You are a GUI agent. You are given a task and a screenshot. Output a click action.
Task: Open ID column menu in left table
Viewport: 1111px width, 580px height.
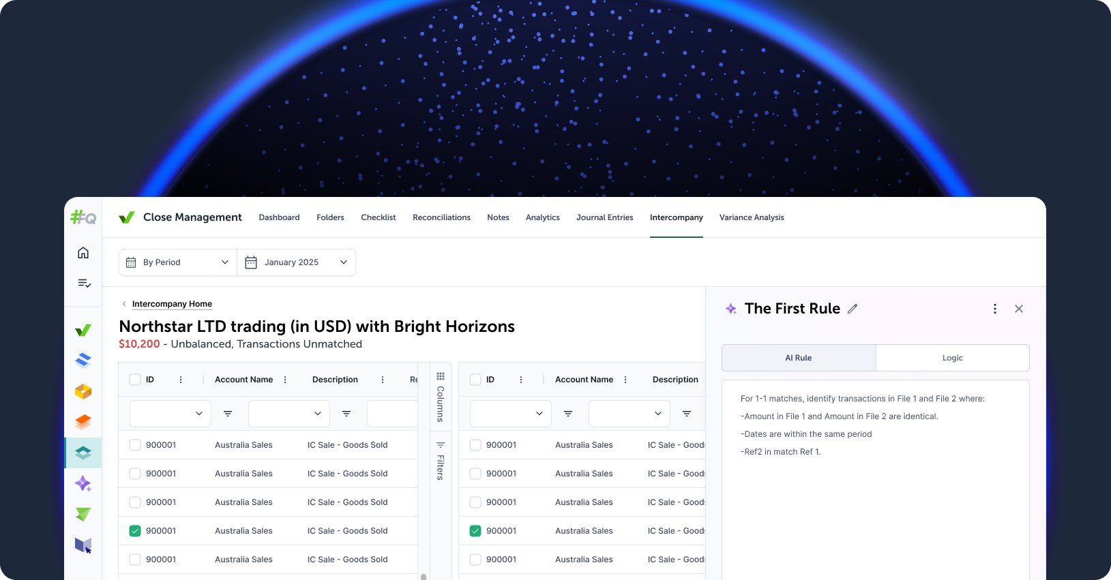click(x=181, y=380)
